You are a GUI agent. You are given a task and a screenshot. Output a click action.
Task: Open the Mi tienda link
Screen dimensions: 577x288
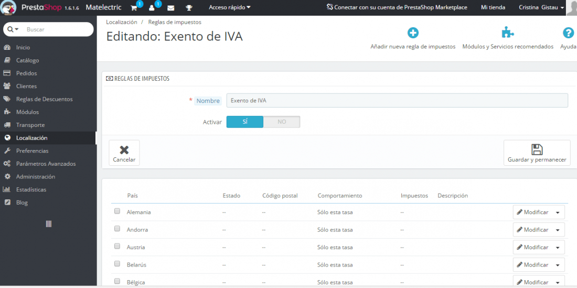pyautogui.click(x=493, y=7)
